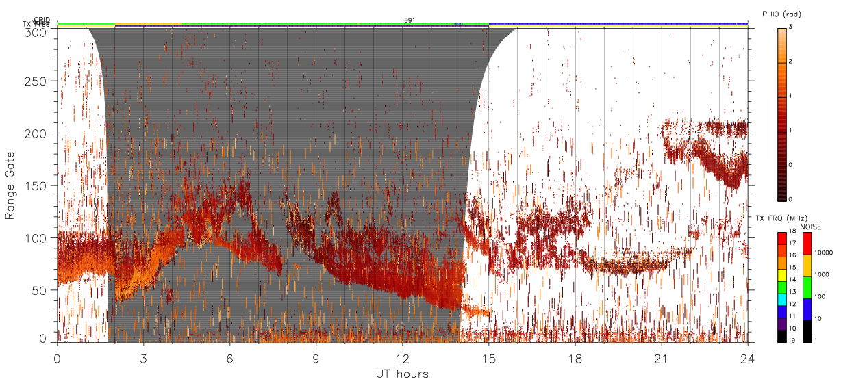Click x-axis tick label '15'
Screen dimensions: 841x388
pyautogui.click(x=489, y=359)
